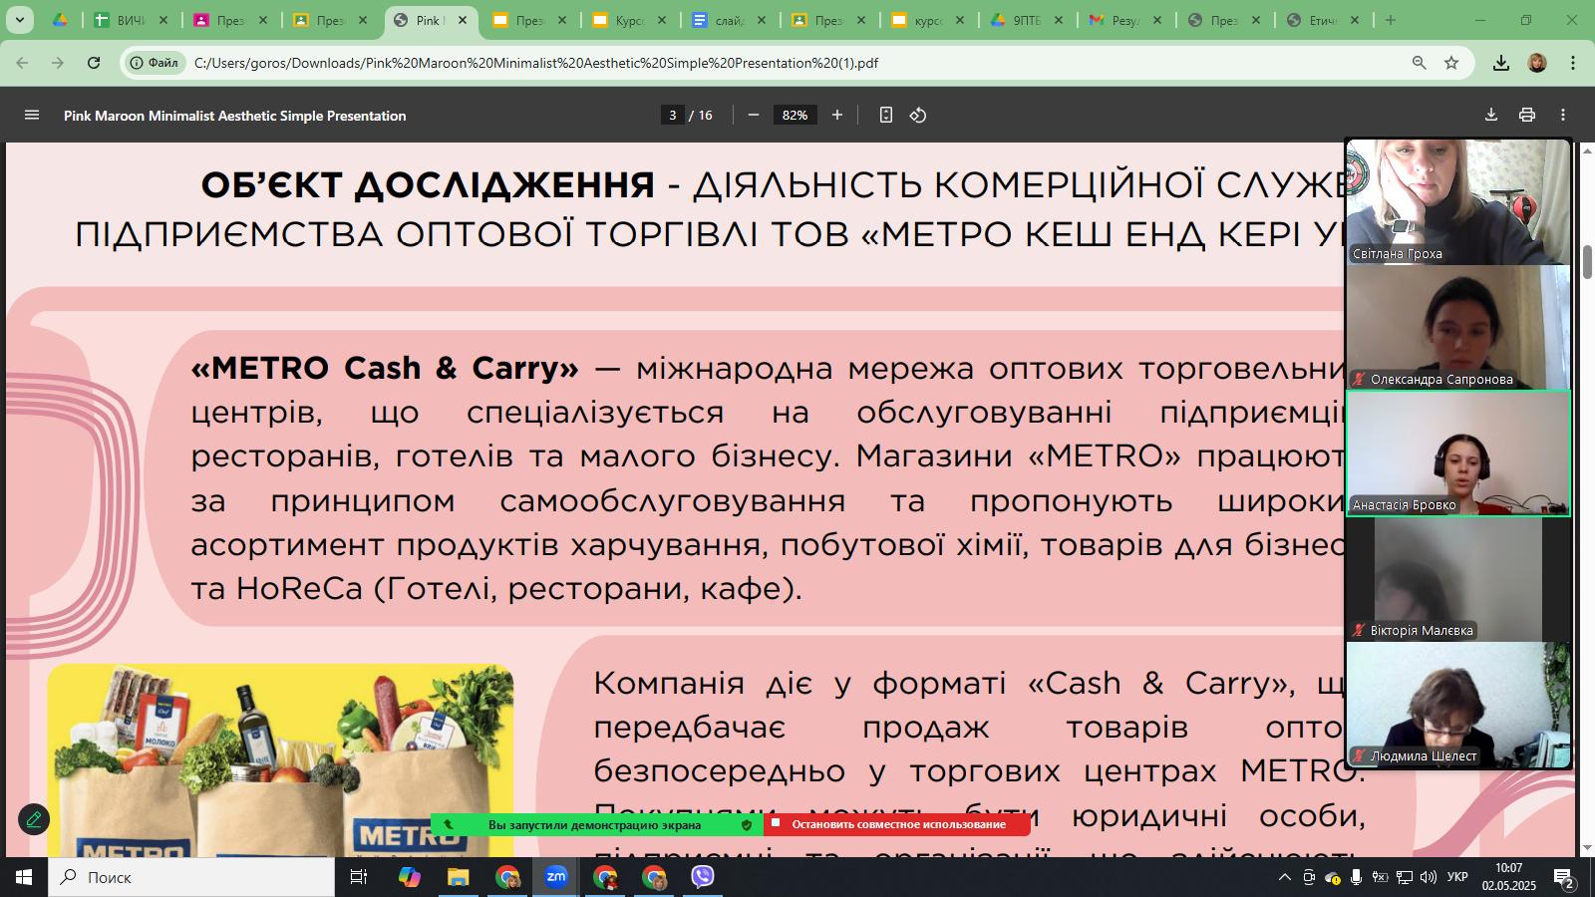Stop screen sharing with red button
The image size is (1595, 897).
897,825
